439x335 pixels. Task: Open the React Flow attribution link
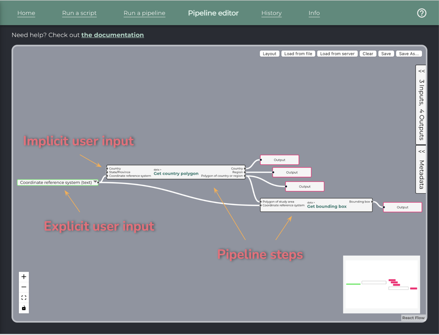(x=413, y=318)
